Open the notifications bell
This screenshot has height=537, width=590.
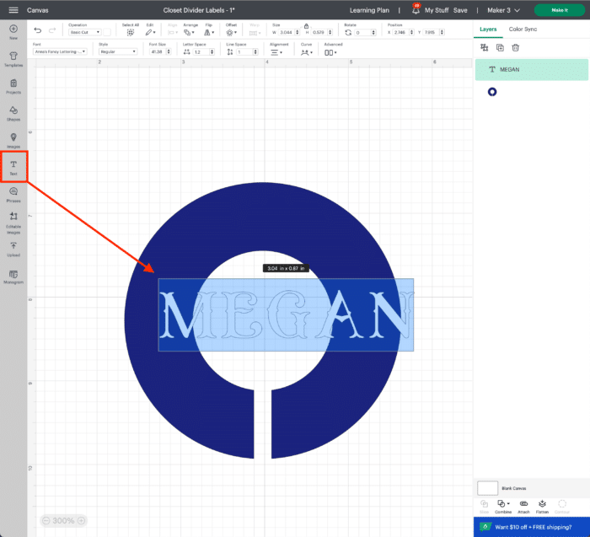coord(416,10)
